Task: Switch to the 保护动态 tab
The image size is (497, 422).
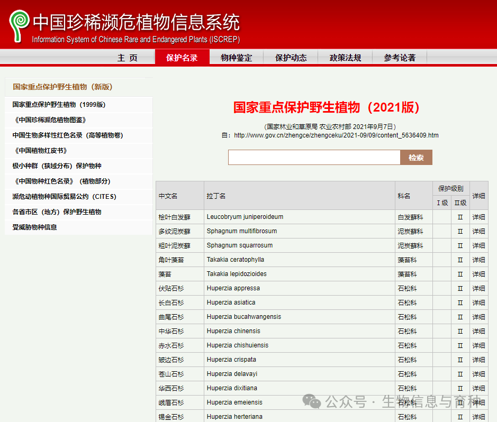Action: point(290,58)
